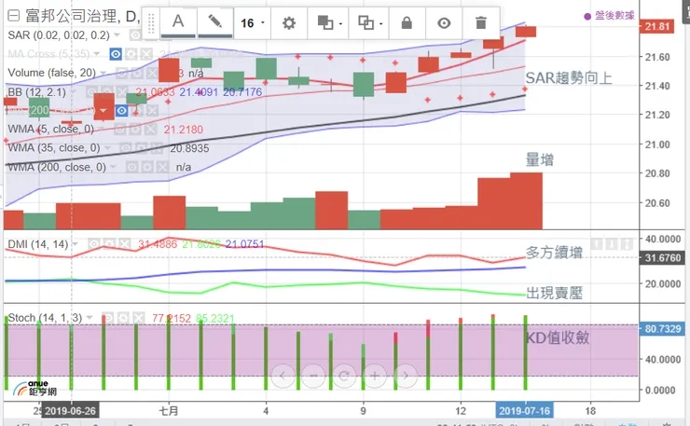Open MA Cross settings gear
Screen dimensions: 690x426
(x=131, y=54)
